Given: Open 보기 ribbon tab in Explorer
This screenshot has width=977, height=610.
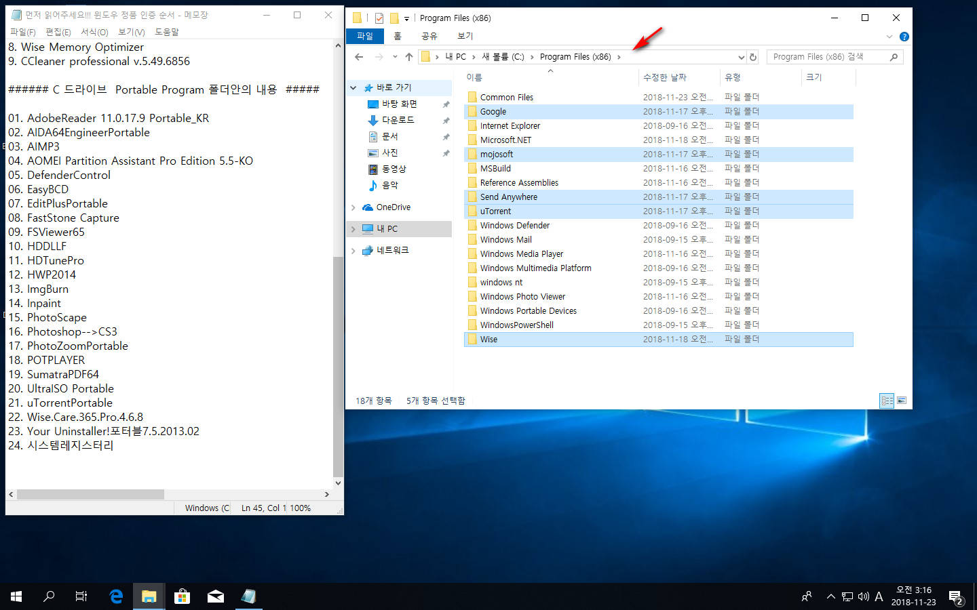Looking at the screenshot, I should coord(465,36).
